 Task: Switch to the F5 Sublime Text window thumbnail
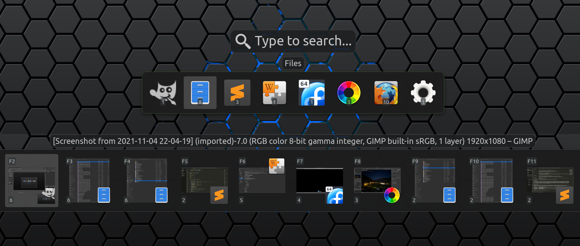click(x=205, y=181)
